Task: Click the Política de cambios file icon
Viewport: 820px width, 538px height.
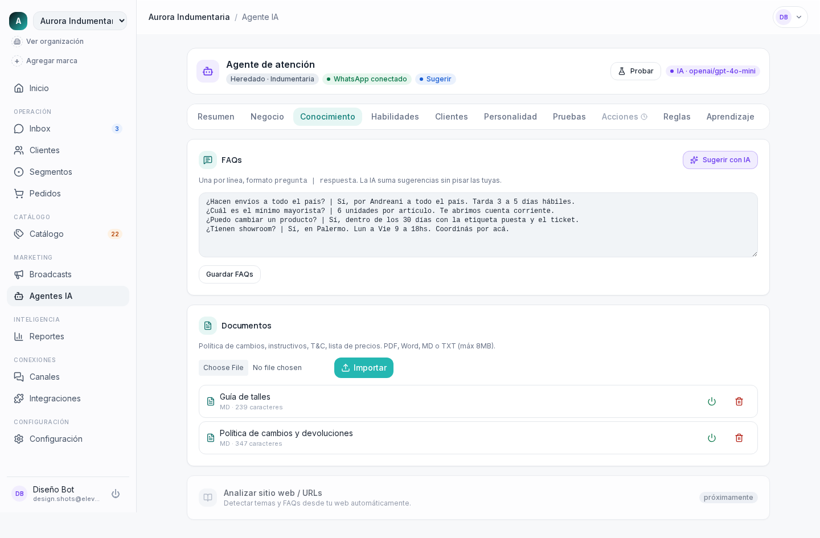Action: pyautogui.click(x=211, y=438)
